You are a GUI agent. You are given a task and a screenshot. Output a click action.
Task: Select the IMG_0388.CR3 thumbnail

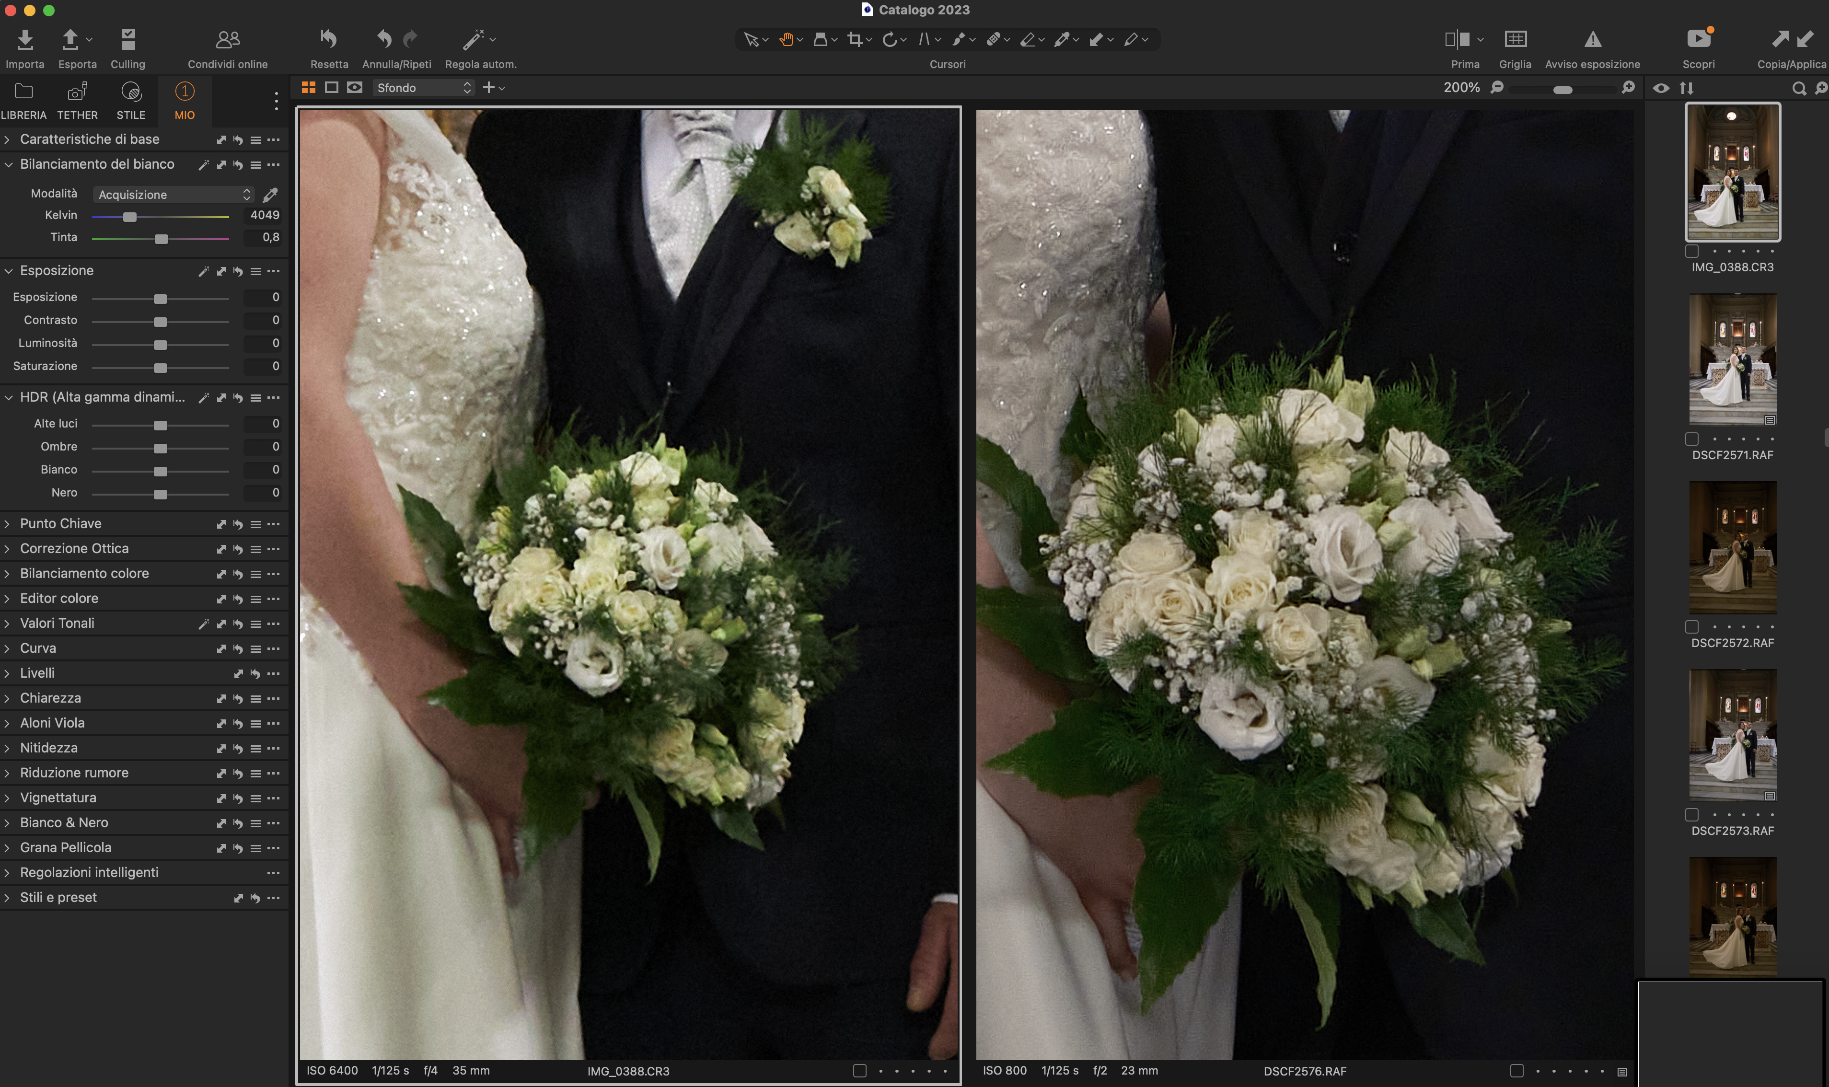click(x=1732, y=172)
